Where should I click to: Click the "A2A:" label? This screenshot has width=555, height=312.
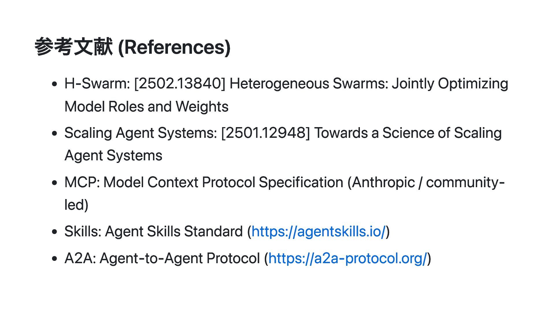click(x=80, y=258)
